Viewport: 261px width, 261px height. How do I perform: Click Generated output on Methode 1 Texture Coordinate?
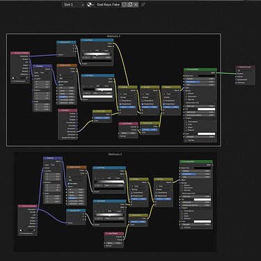pyautogui.click(x=30, y=56)
